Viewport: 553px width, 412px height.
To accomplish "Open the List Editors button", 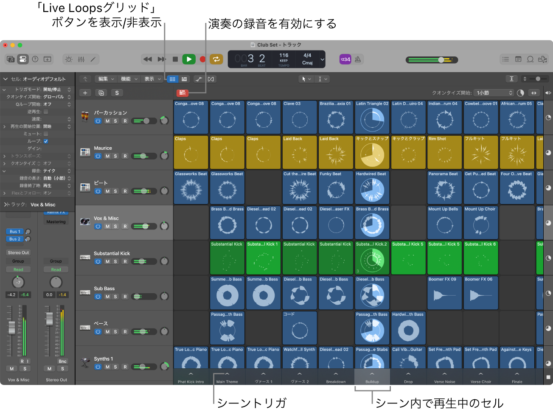I will point(505,59).
